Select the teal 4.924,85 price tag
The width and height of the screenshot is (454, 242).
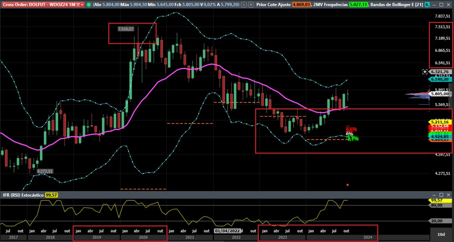(x=440, y=137)
